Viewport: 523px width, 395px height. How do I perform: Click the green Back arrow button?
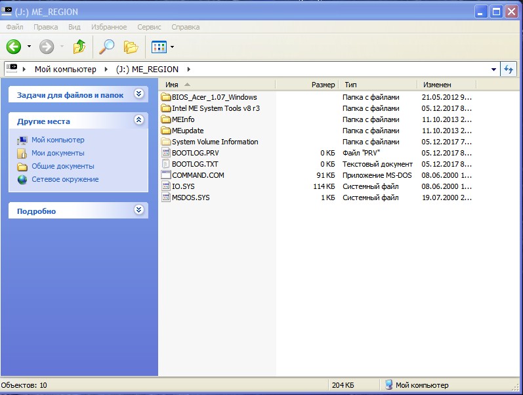click(14, 47)
